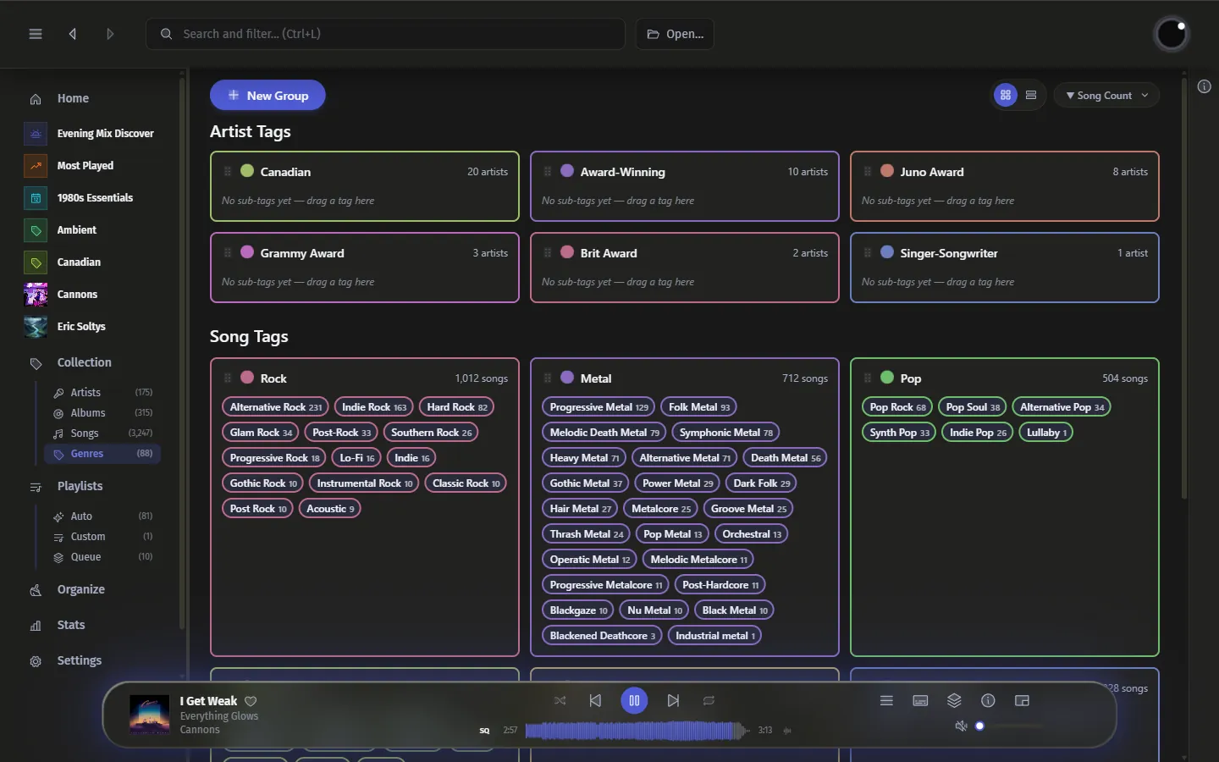1219x762 pixels.
Task: Open the Songs list in Collection
Action: [x=102, y=433]
